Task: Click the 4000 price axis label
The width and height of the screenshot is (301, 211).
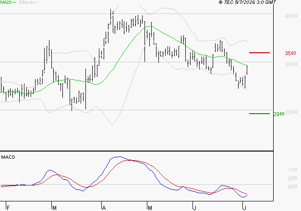Action: pyautogui.click(x=291, y=16)
